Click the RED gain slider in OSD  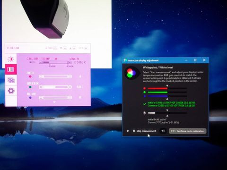click(55, 76)
